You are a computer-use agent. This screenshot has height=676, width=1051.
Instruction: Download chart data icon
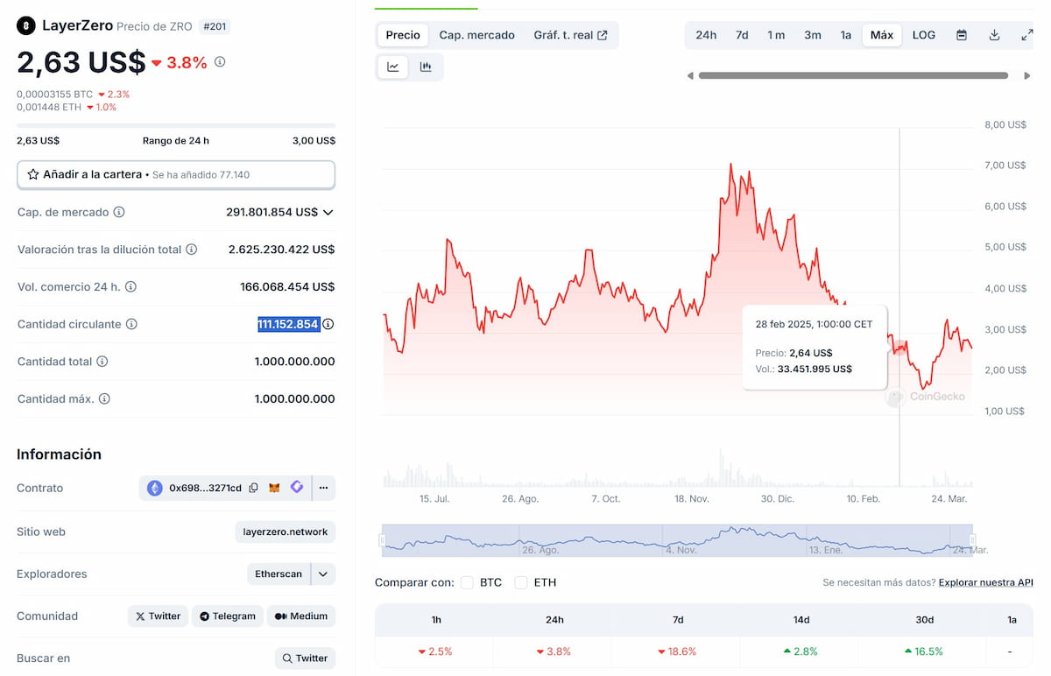(x=994, y=35)
